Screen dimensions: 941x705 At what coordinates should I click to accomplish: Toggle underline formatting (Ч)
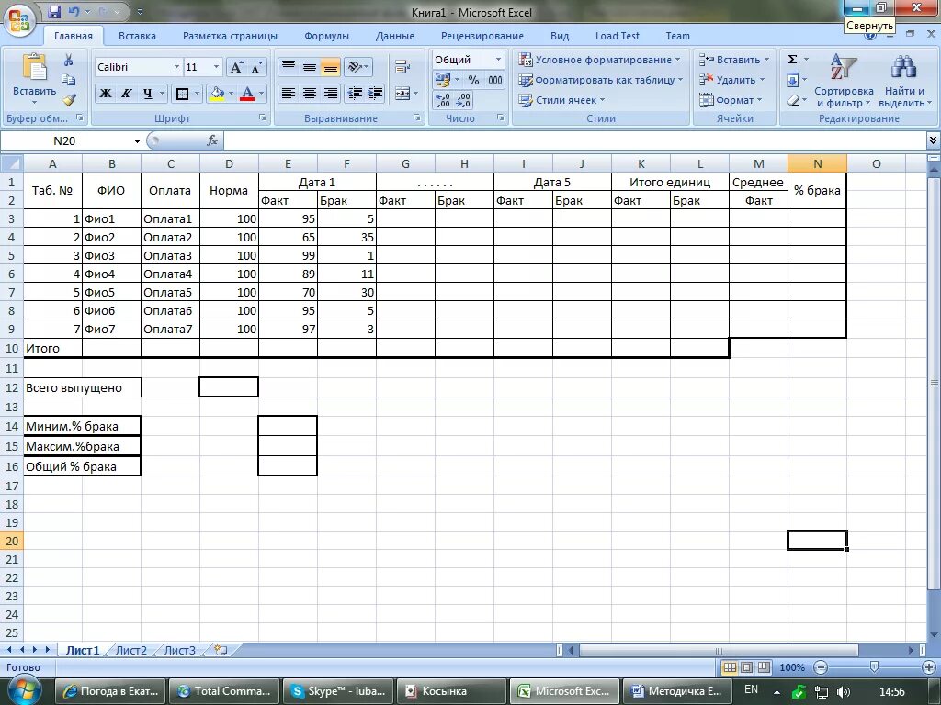pos(148,94)
